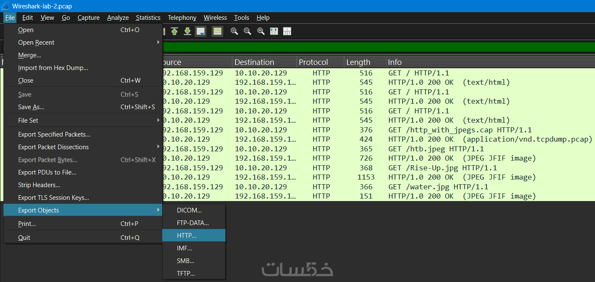Open the Capture menu

pyautogui.click(x=89, y=18)
